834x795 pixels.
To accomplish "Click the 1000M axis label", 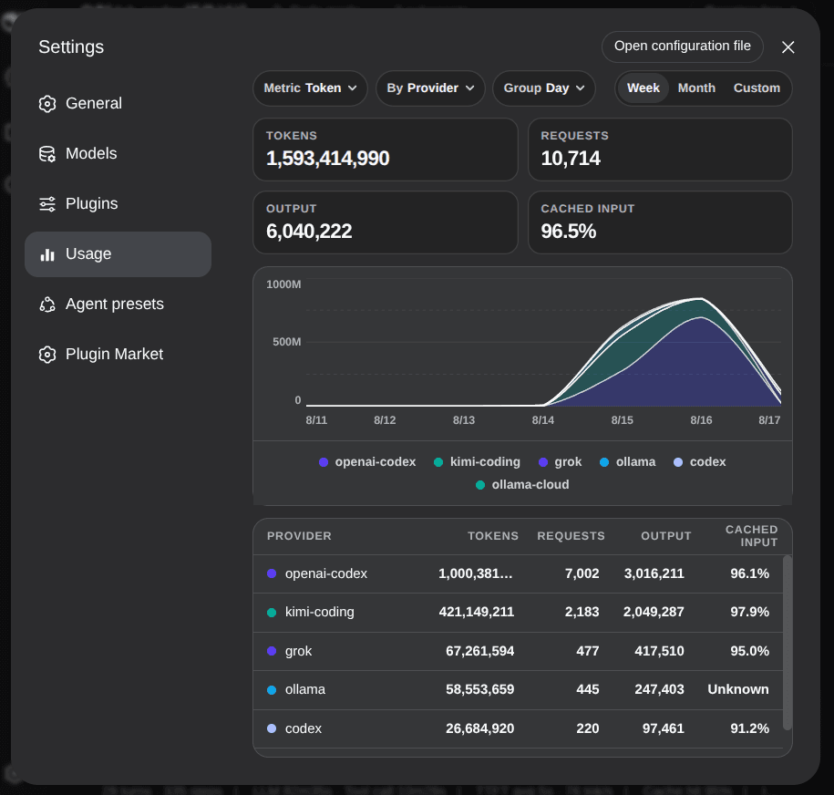I will coord(283,284).
